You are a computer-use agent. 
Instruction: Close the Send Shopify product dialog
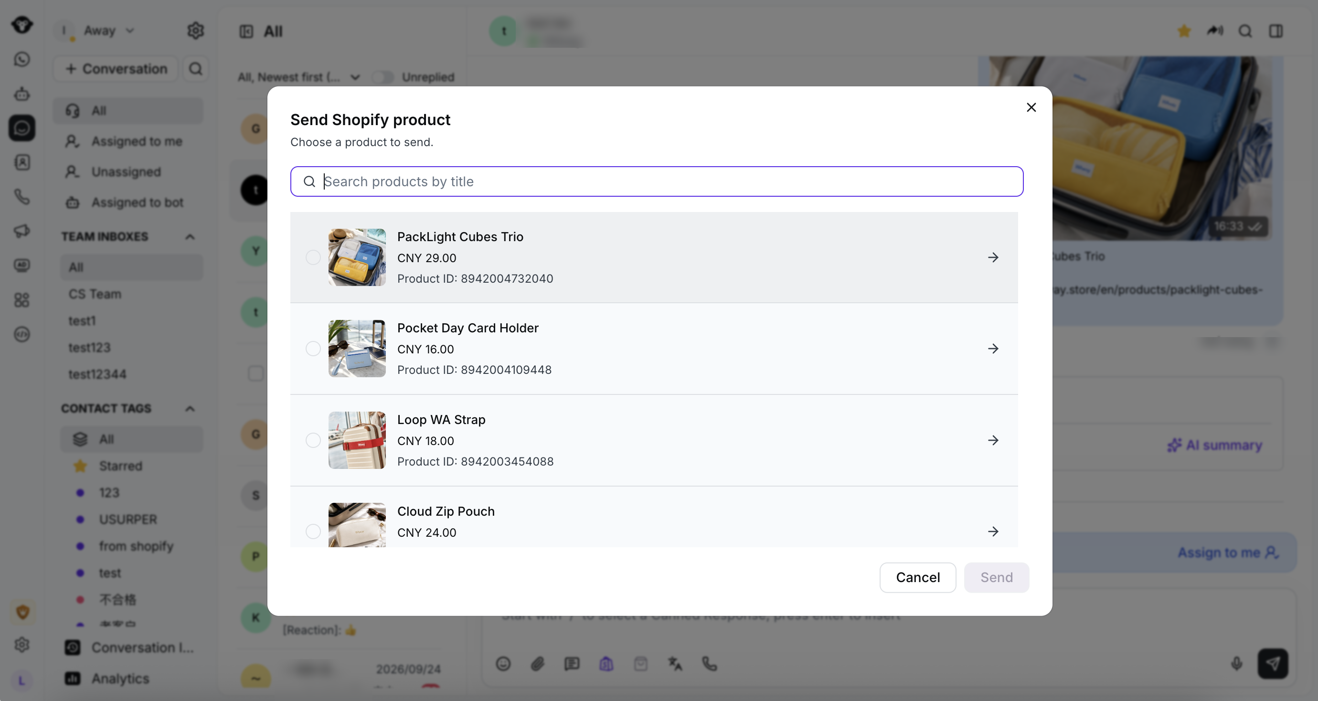tap(1031, 107)
